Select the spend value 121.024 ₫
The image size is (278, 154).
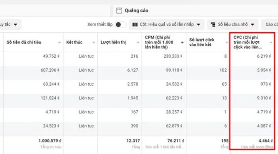(50, 98)
